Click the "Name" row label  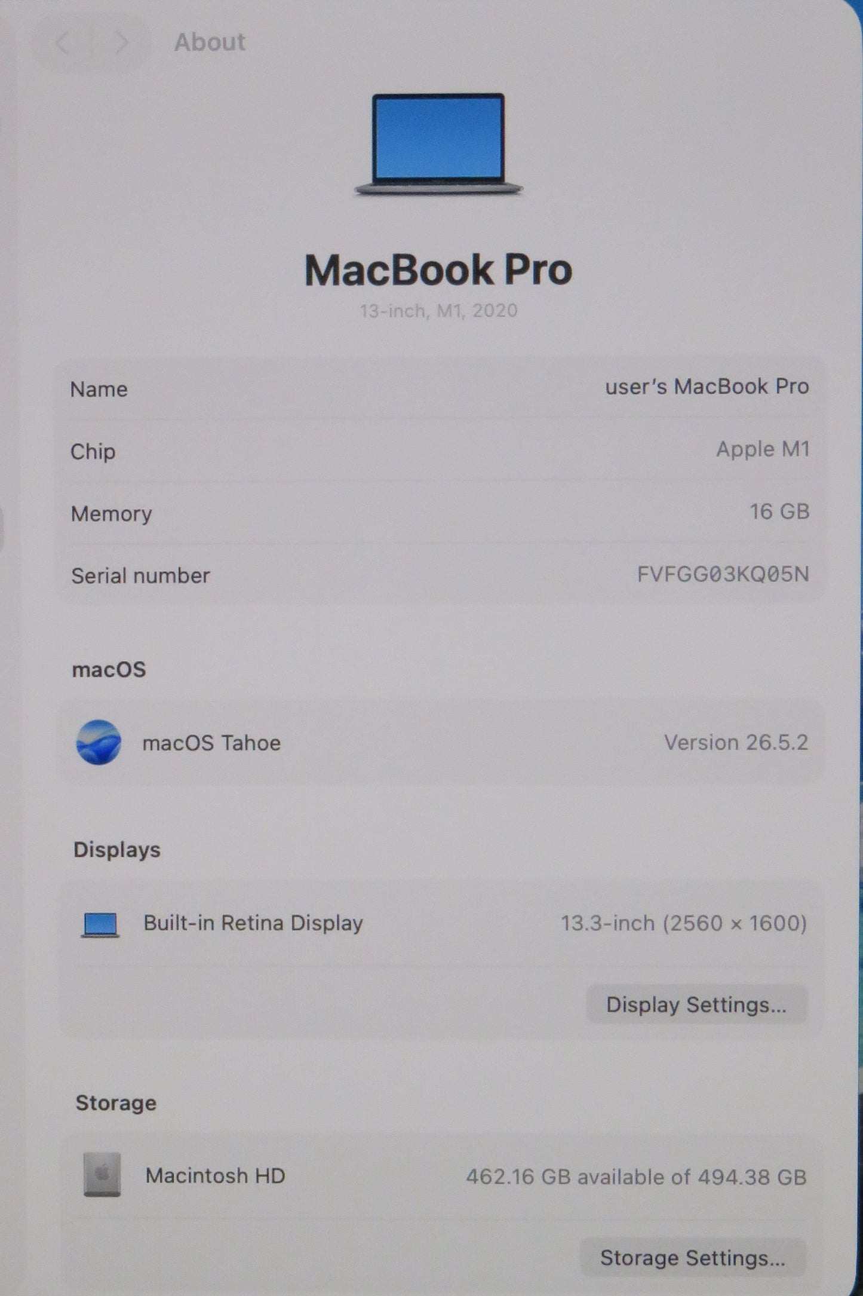[99, 390]
